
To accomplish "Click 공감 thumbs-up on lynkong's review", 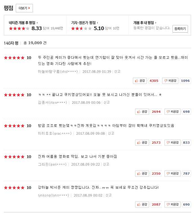I will 142,204.
